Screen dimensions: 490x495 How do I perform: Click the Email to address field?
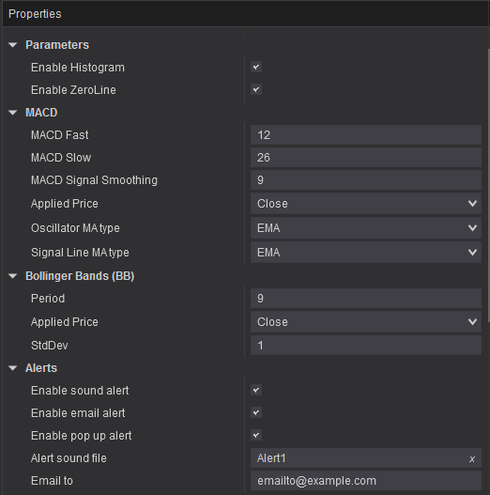tap(366, 481)
